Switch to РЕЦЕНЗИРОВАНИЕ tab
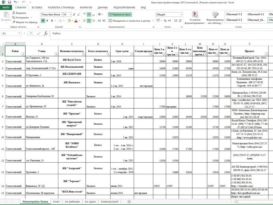Image resolution: width=273 pixels, height=205 pixels. pyautogui.click(x=124, y=8)
